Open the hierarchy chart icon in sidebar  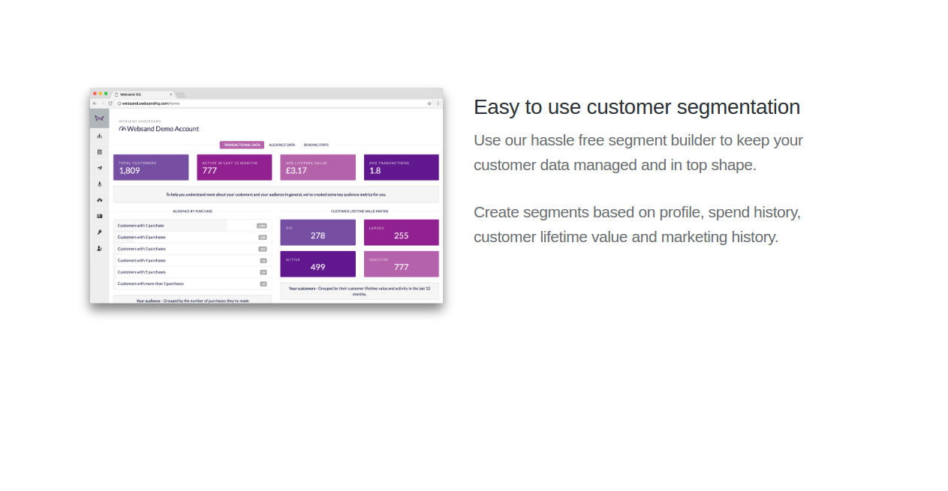99,136
